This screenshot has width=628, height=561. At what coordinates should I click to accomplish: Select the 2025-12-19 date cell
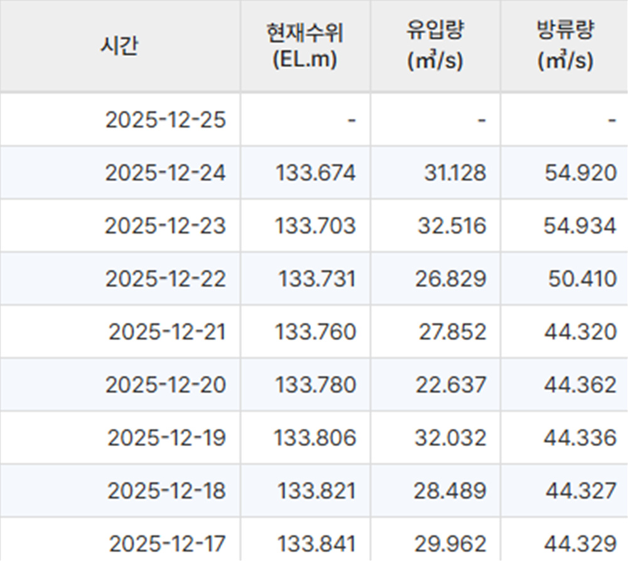pyautogui.click(x=166, y=437)
